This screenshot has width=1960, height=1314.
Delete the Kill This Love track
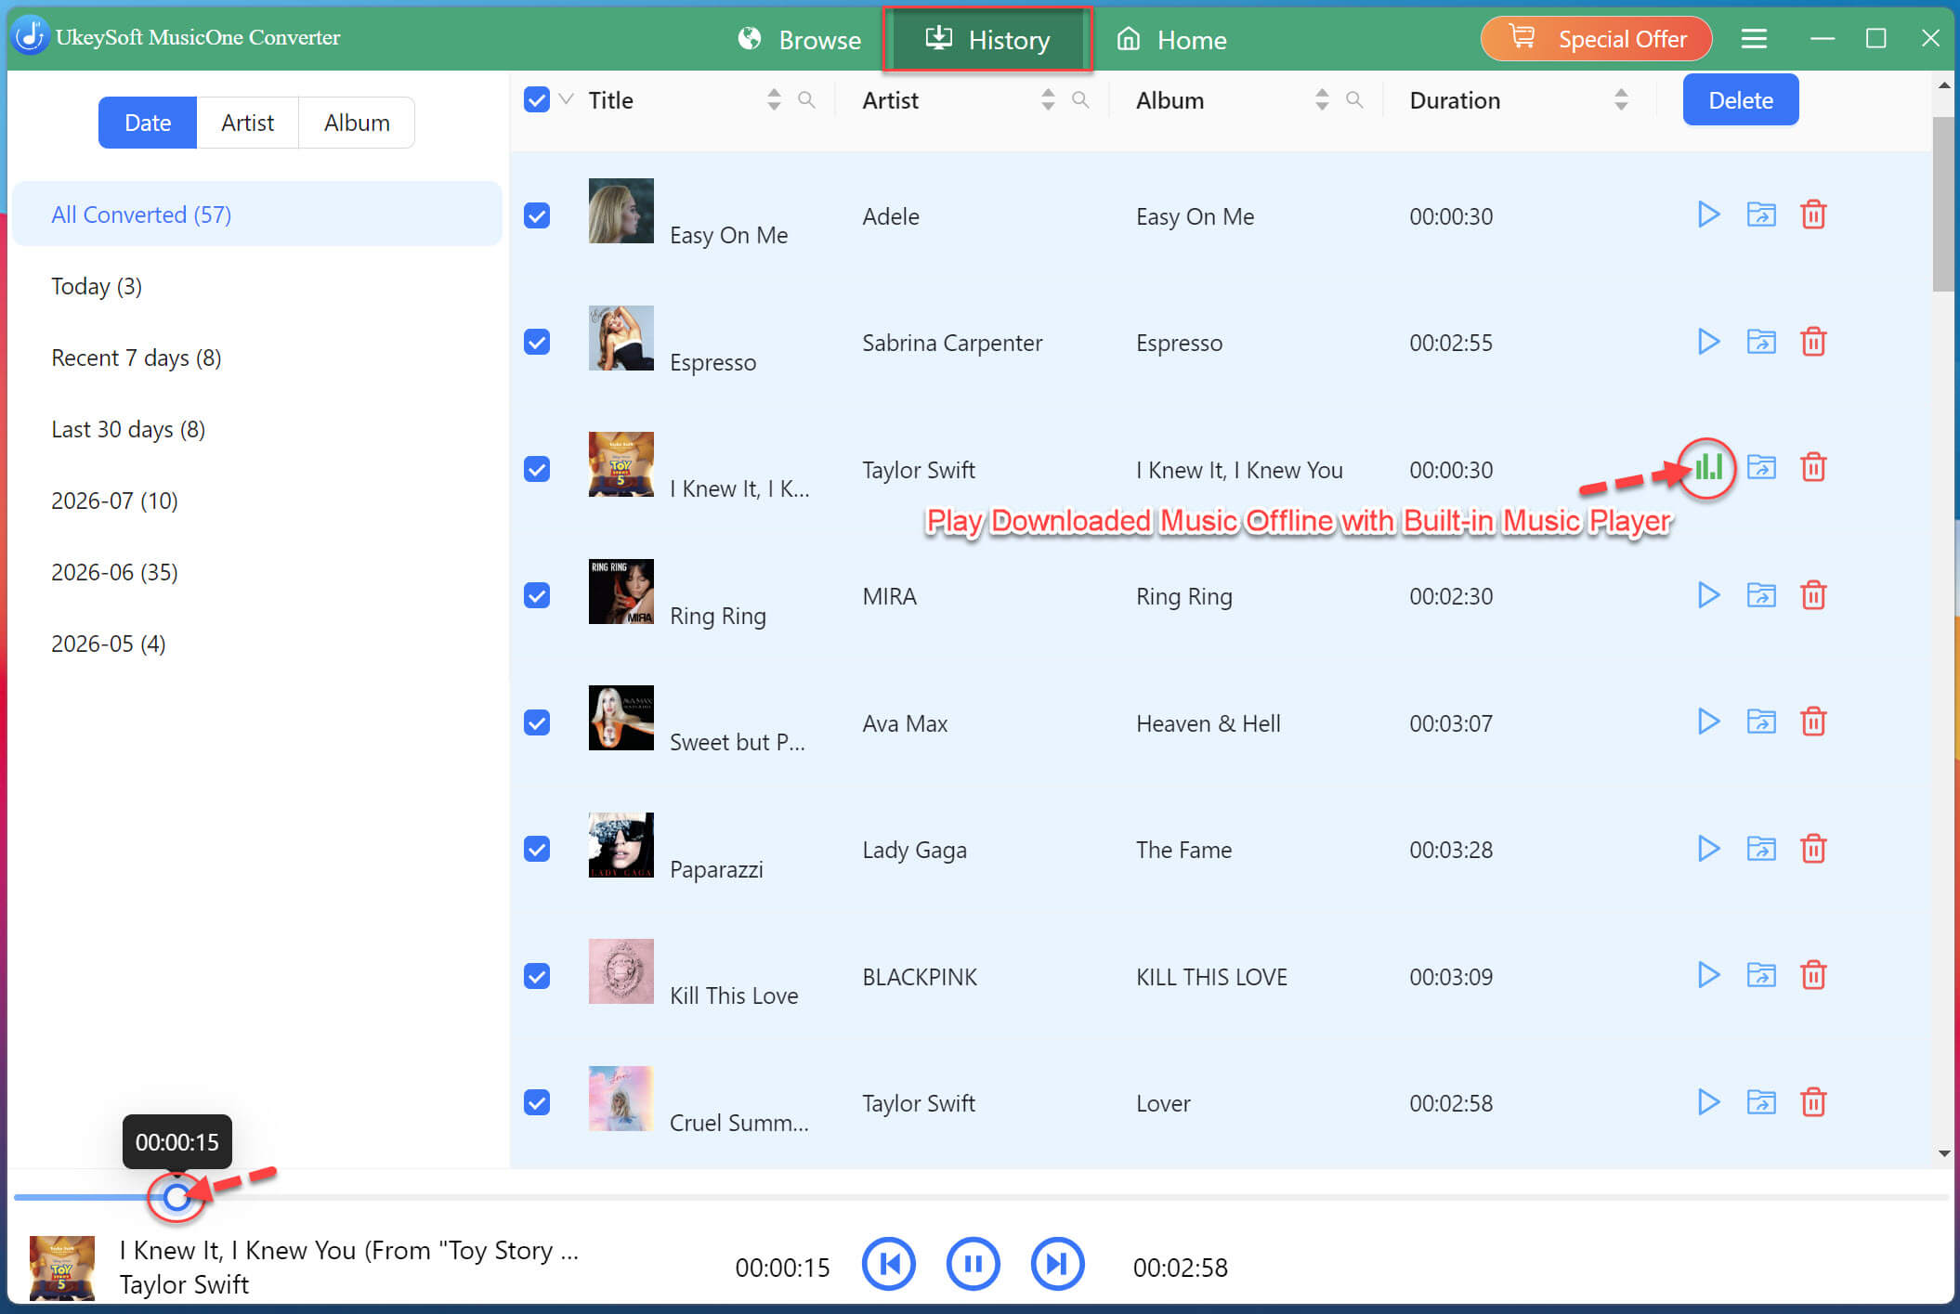(1813, 975)
